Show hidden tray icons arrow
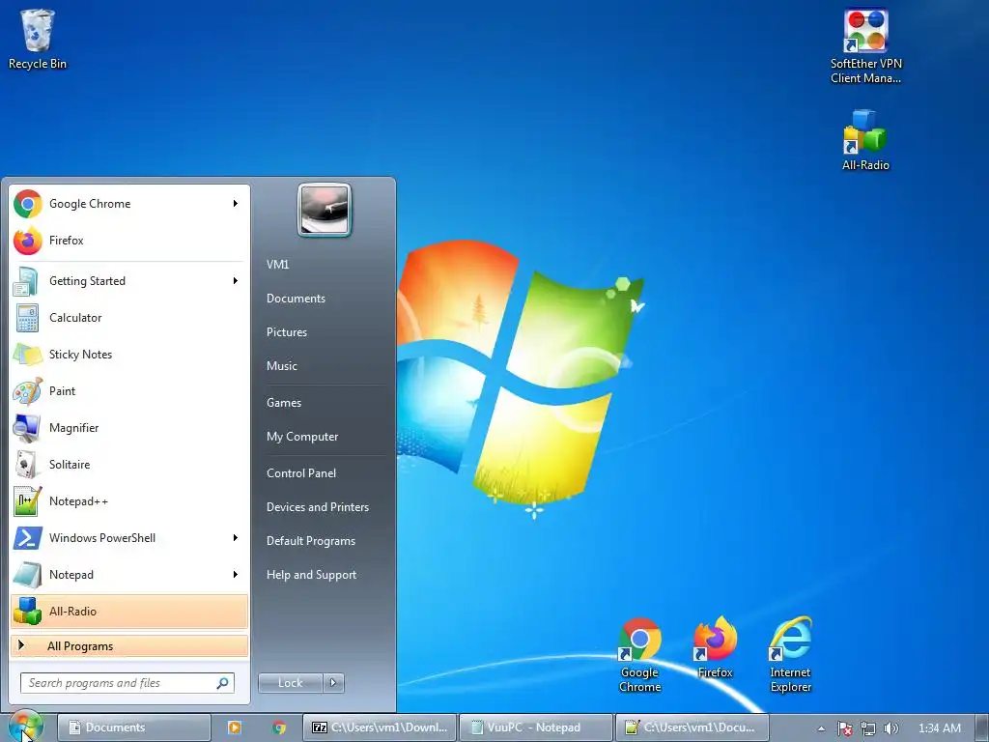The width and height of the screenshot is (989, 742). pos(821,728)
